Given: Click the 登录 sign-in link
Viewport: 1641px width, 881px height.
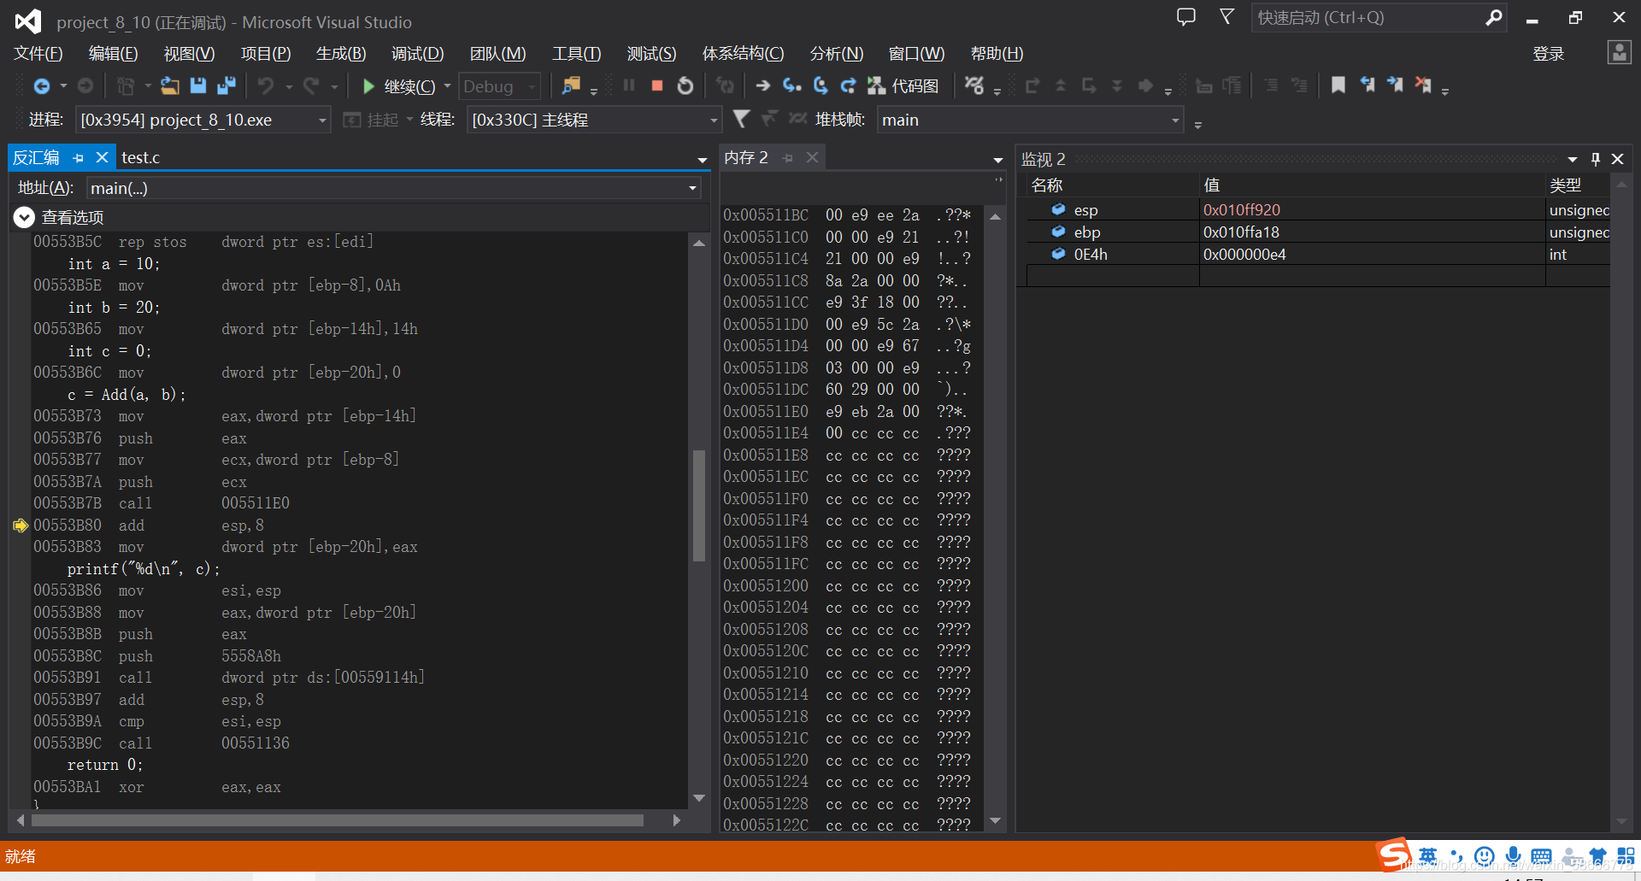Looking at the screenshot, I should (1548, 54).
